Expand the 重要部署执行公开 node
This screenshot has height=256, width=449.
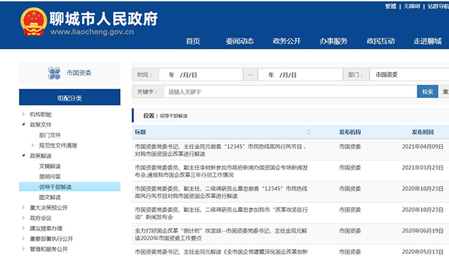pyautogui.click(x=23, y=239)
